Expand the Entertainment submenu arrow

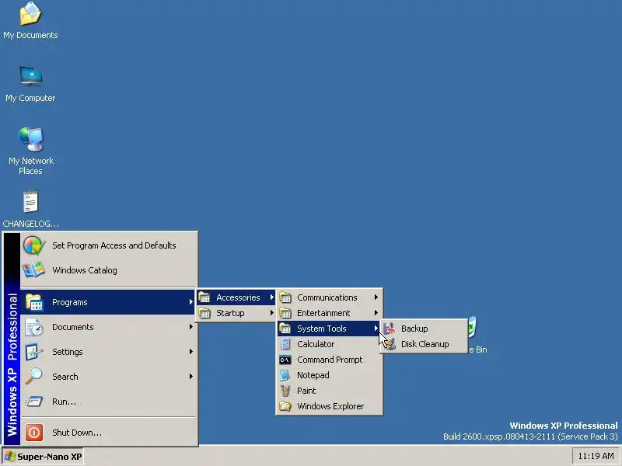coord(376,313)
